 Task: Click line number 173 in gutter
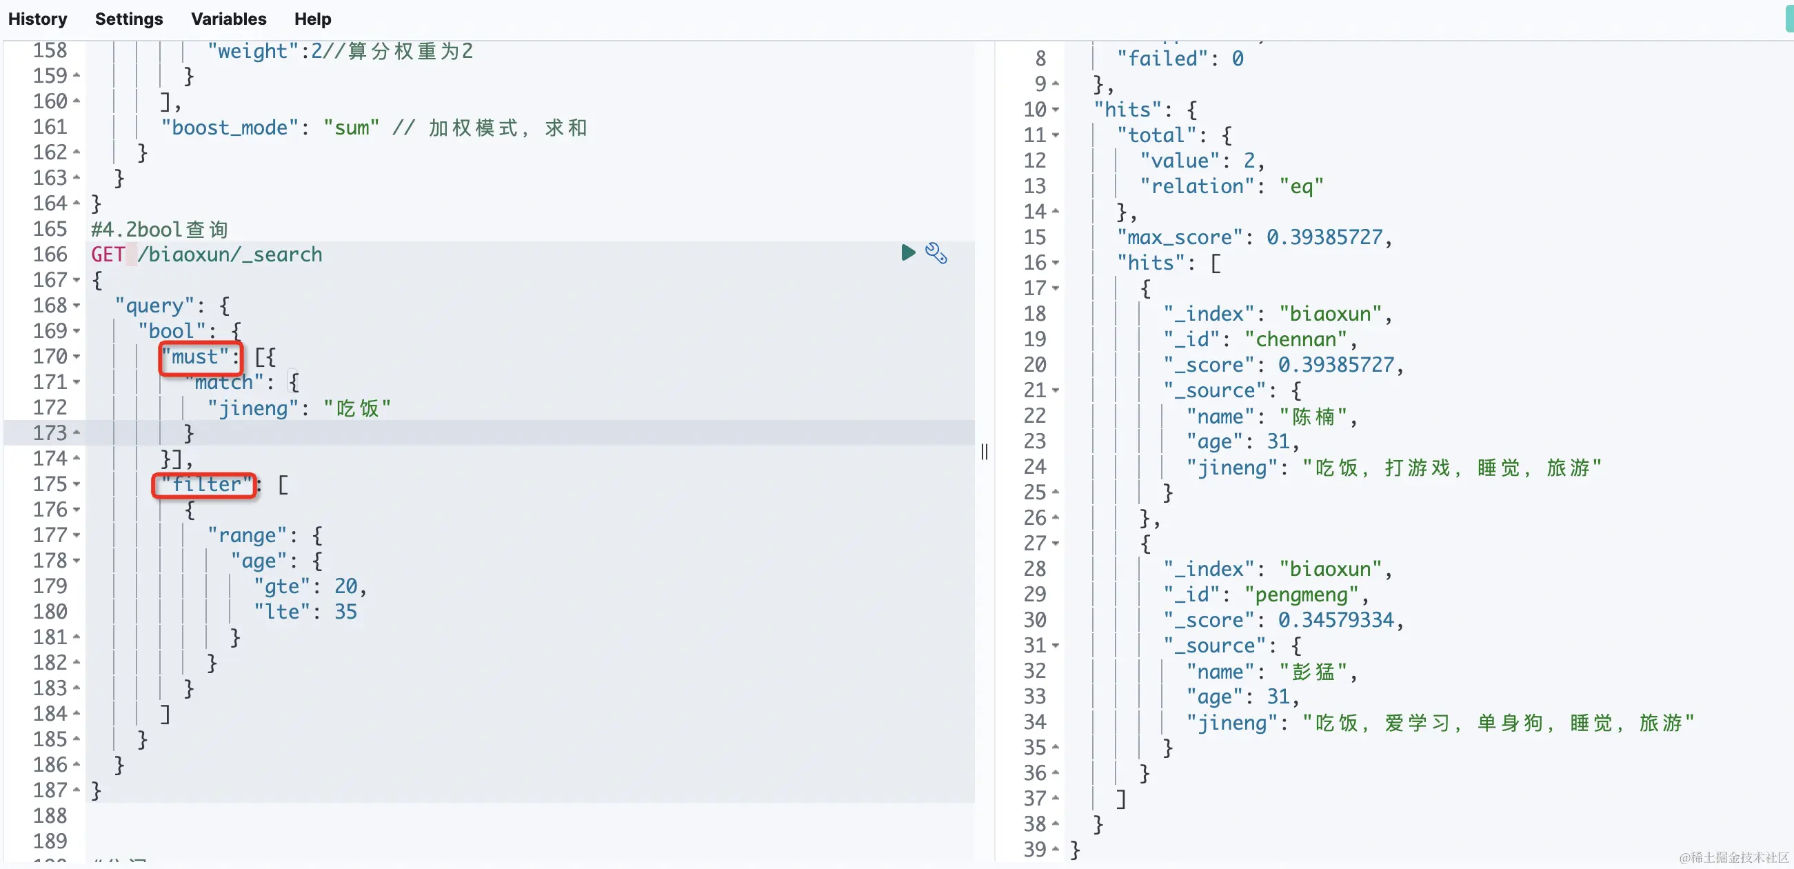pyautogui.click(x=50, y=432)
